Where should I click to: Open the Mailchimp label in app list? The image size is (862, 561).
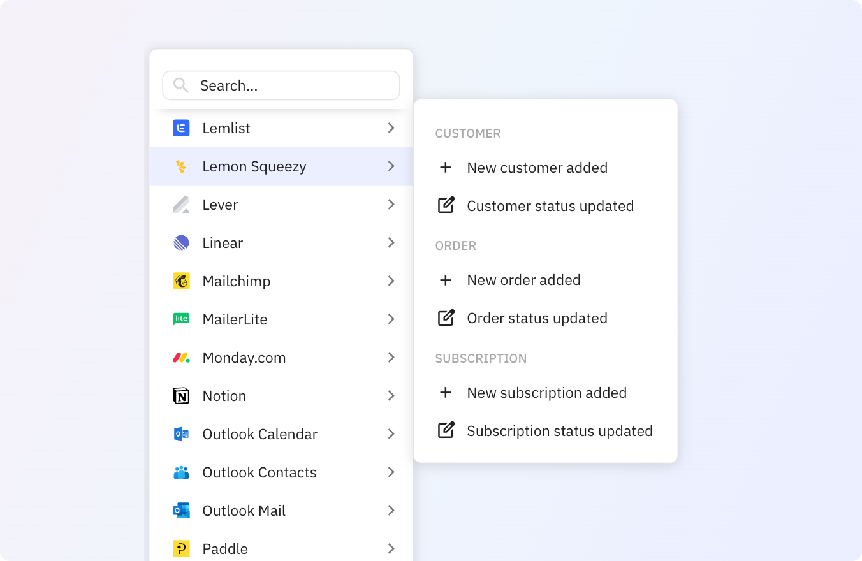pyautogui.click(x=237, y=281)
